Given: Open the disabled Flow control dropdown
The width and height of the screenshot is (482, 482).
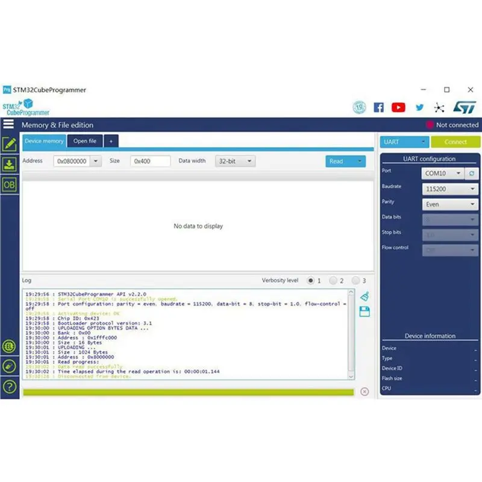Looking at the screenshot, I should [x=450, y=251].
